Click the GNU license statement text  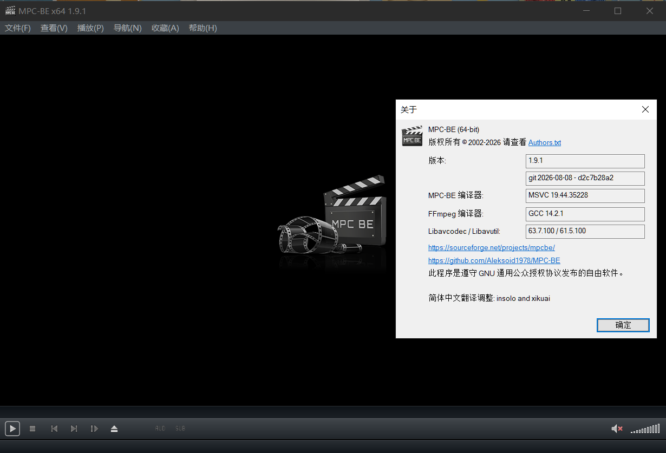click(x=526, y=273)
